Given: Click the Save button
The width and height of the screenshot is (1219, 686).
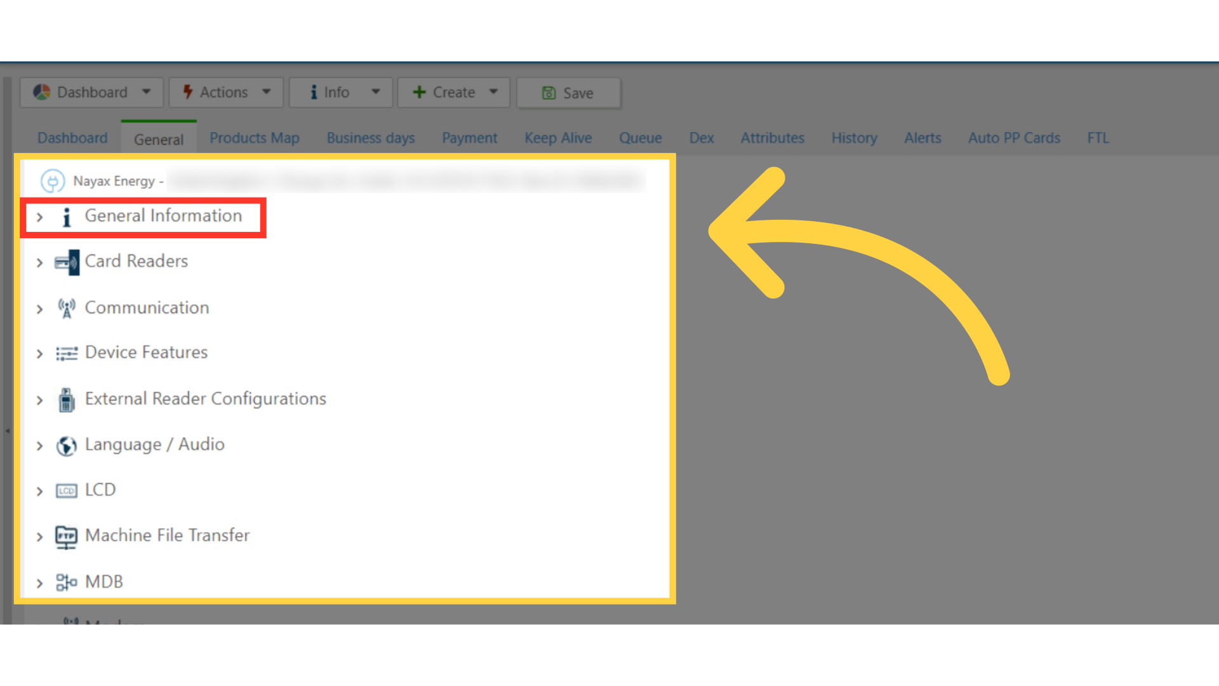Looking at the screenshot, I should 570,93.
